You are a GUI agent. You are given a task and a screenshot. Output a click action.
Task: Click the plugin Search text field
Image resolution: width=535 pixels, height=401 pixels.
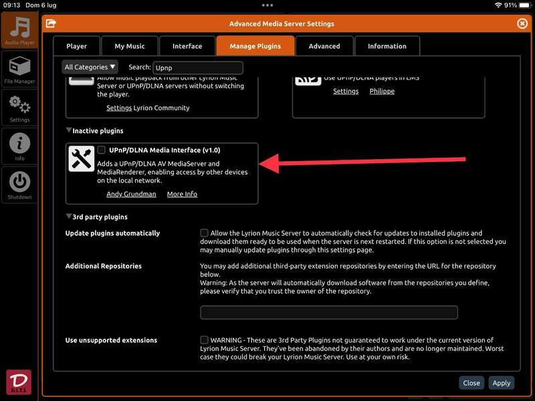(197, 68)
